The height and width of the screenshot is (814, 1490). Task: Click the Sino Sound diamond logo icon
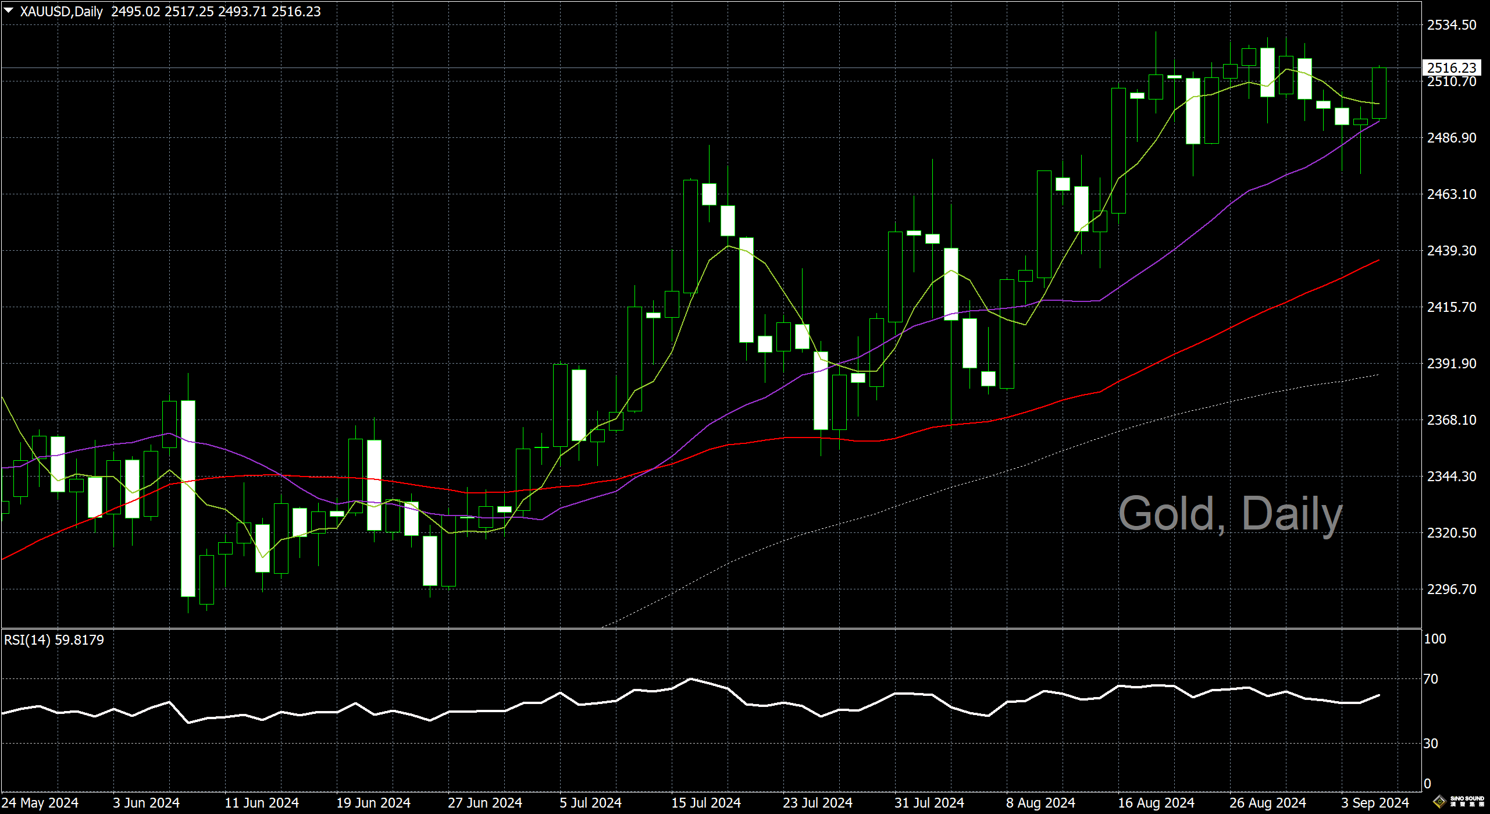(x=1440, y=802)
